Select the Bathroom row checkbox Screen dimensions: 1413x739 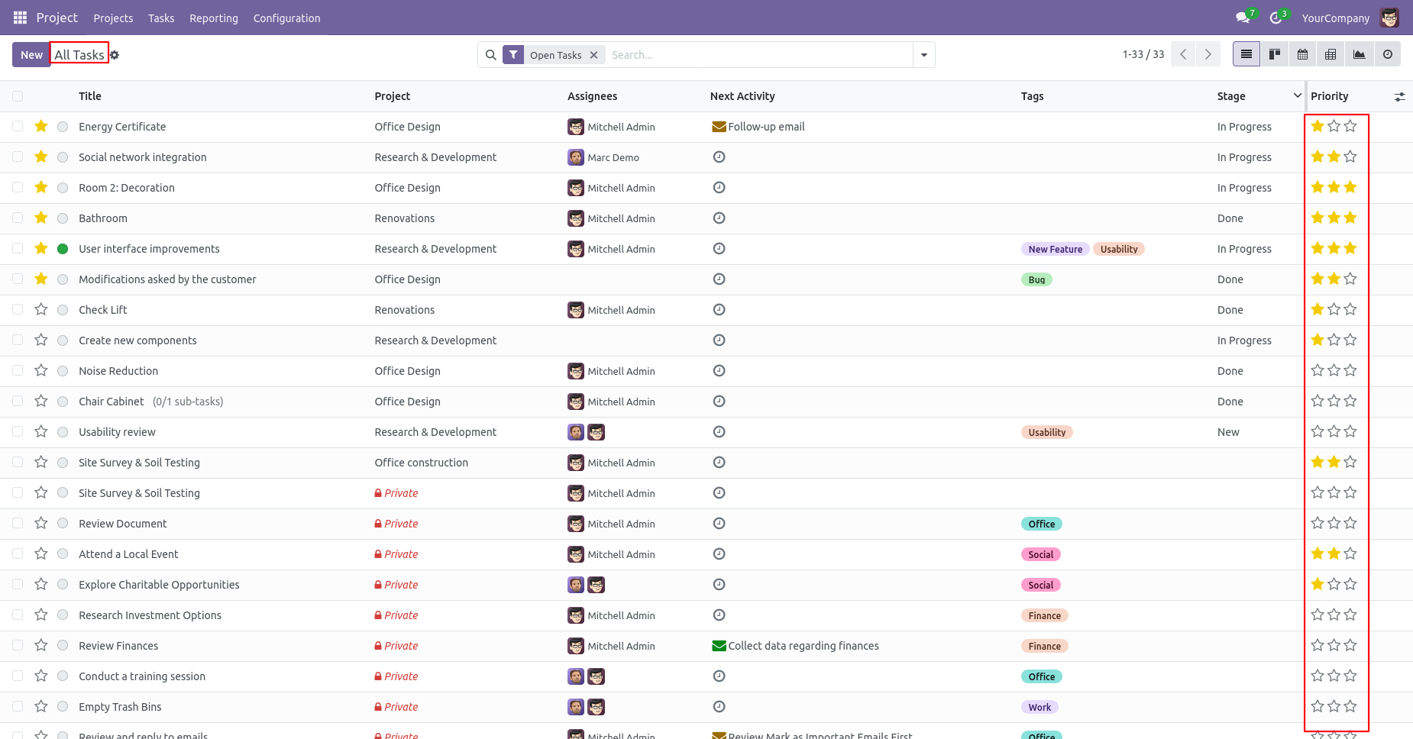[18, 218]
